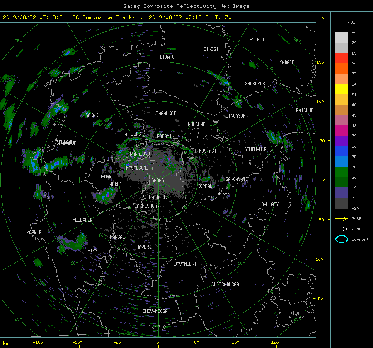Screen dimensions: 373x348
Task: Click the BADAMI city label
Action: pyautogui.click(x=164, y=137)
